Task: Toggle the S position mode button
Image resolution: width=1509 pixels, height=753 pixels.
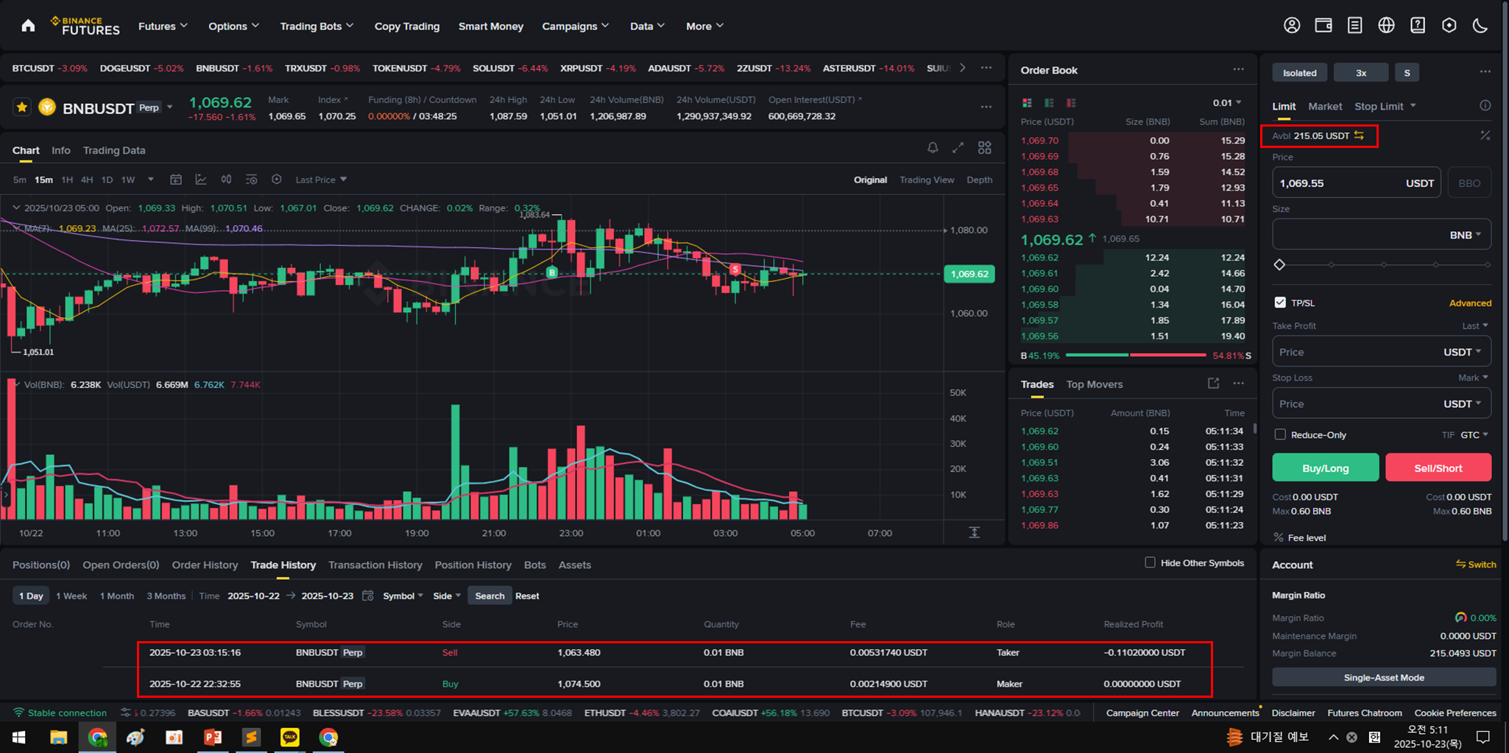Action: point(1407,73)
